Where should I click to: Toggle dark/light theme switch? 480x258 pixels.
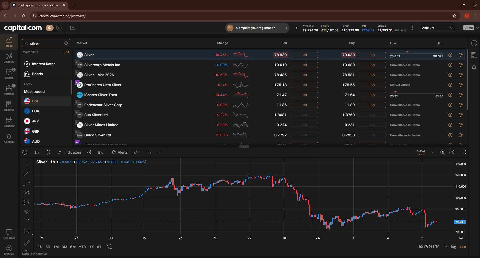pyautogui.click(x=53, y=28)
